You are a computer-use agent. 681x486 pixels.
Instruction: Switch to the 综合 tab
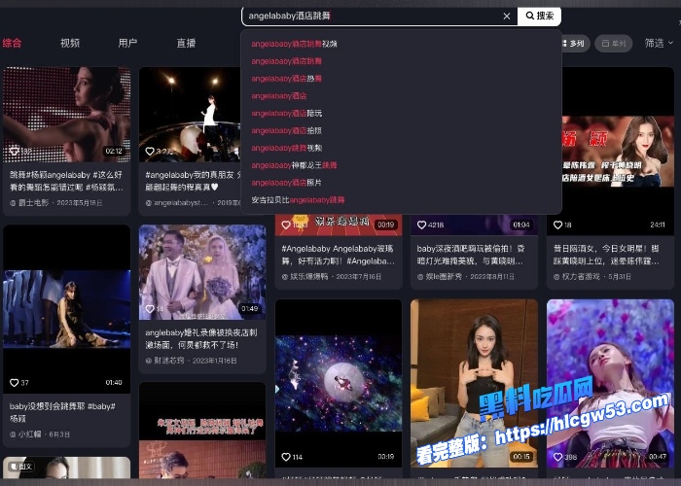(12, 43)
